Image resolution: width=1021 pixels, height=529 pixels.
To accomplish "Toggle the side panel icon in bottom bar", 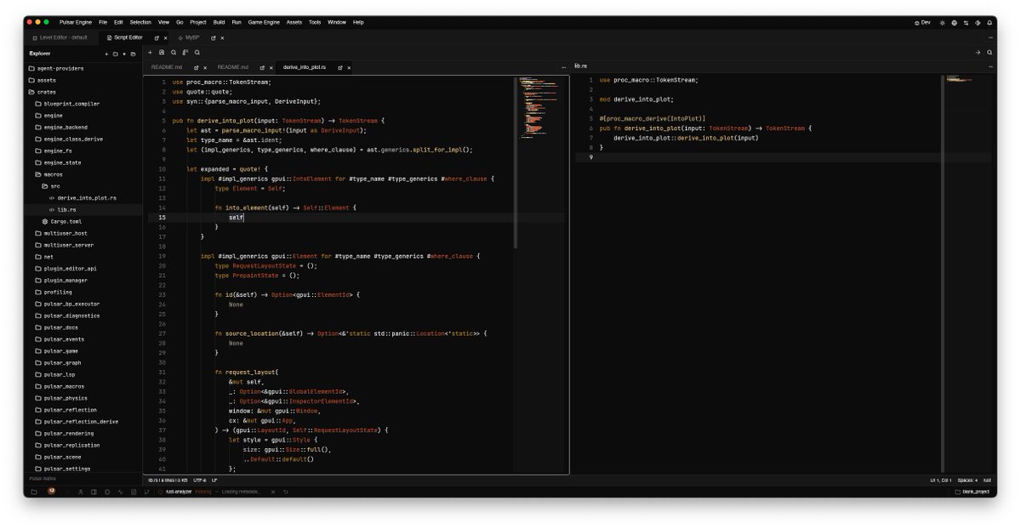I will click(x=94, y=492).
